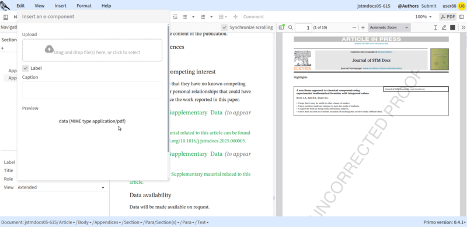Click the dark square icon in PDF toolbar
Viewport: 467px width, 227px height.
452,27
